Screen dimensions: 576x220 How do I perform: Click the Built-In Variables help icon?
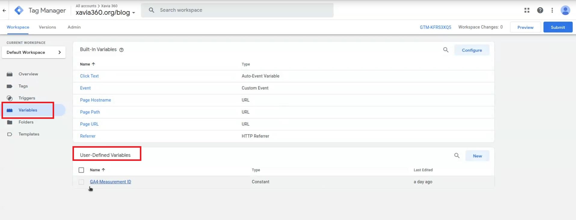(122, 50)
